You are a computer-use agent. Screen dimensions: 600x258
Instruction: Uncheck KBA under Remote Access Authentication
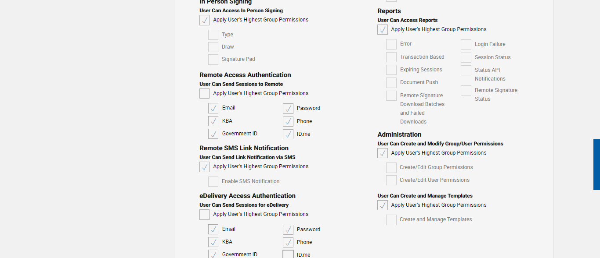click(x=213, y=121)
